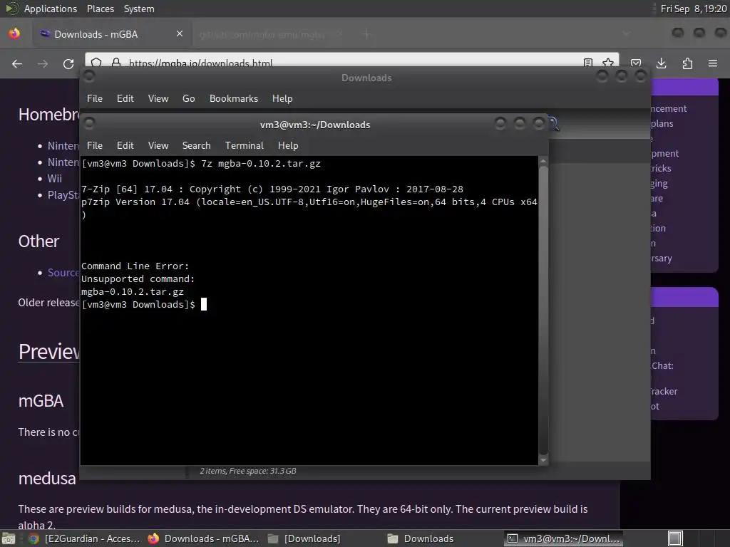The width and height of the screenshot is (730, 547).
Task: Open a new Firefox tab
Action: coord(367,34)
